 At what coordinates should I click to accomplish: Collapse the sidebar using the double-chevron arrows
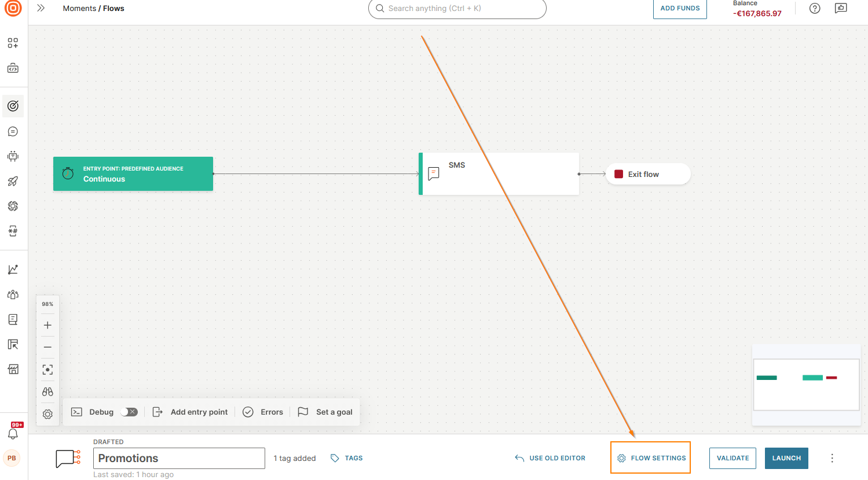40,8
